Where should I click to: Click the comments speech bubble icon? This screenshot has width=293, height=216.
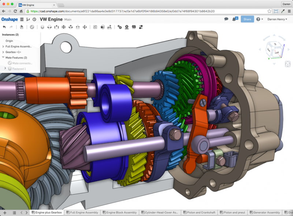pyautogui.click(x=226, y=19)
